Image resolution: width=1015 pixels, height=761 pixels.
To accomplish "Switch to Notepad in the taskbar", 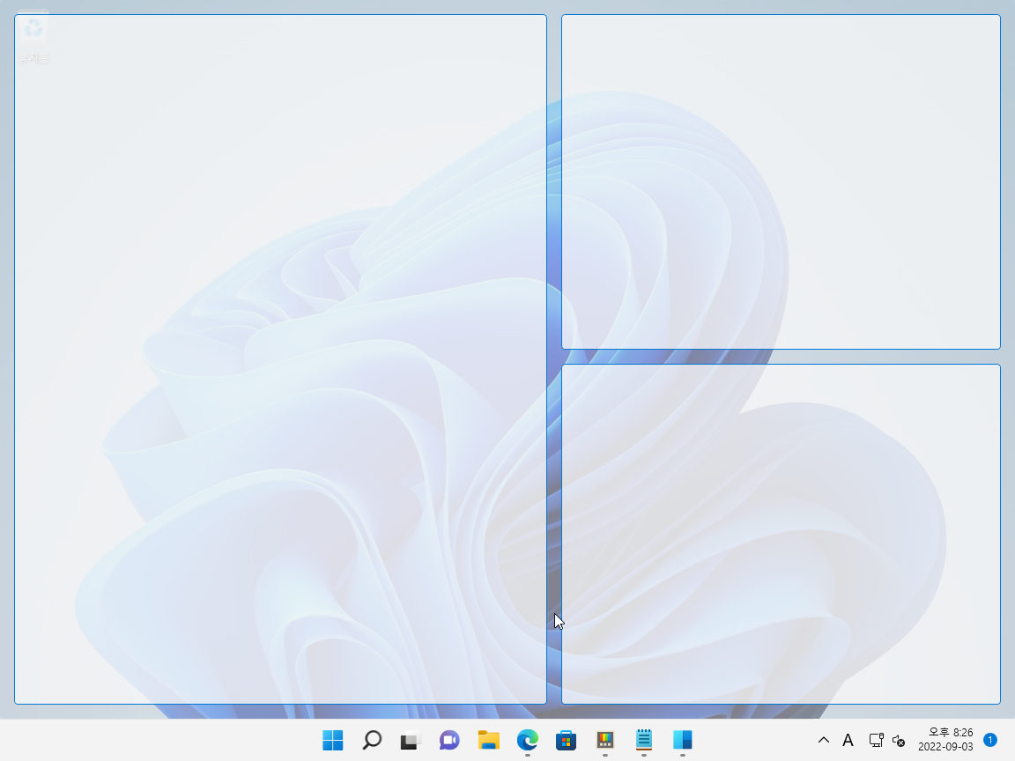I will click(643, 740).
